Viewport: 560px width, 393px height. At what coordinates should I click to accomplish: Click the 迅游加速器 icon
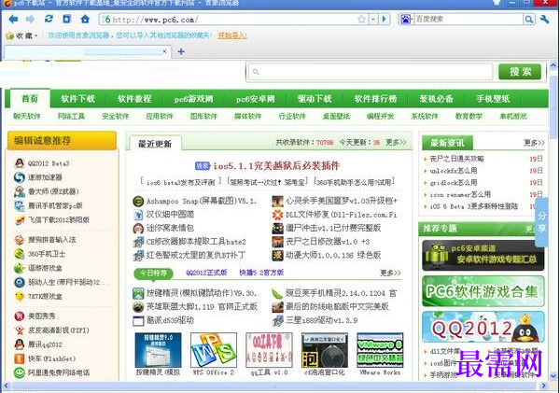(20, 177)
